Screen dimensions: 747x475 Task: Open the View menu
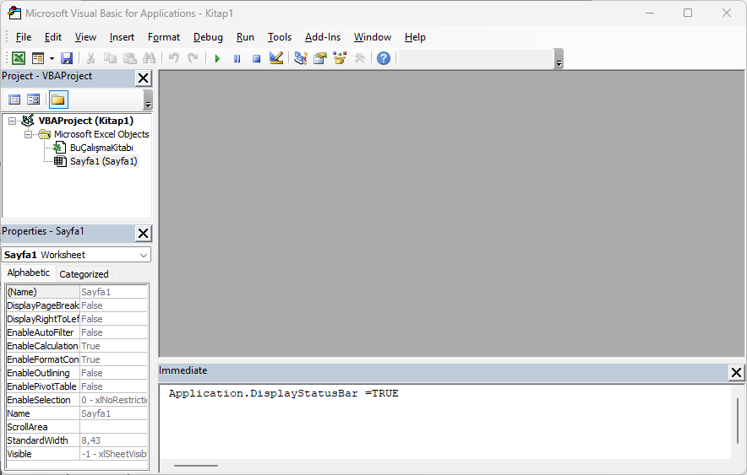point(85,37)
